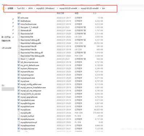This screenshot has width=144, height=136.
Task: Go to 此电脑 in address breadcrumb
Action: coord(10,8)
